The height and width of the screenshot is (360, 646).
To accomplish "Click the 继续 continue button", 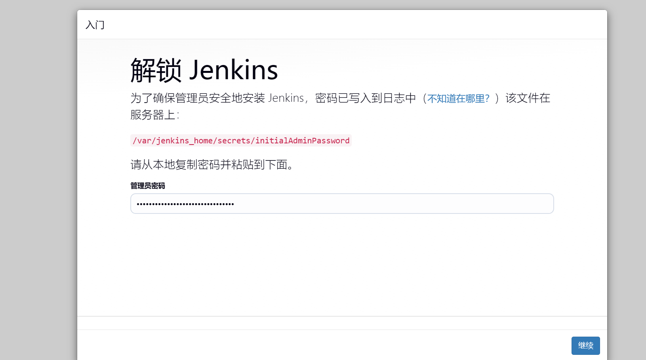I will pyautogui.click(x=585, y=345).
